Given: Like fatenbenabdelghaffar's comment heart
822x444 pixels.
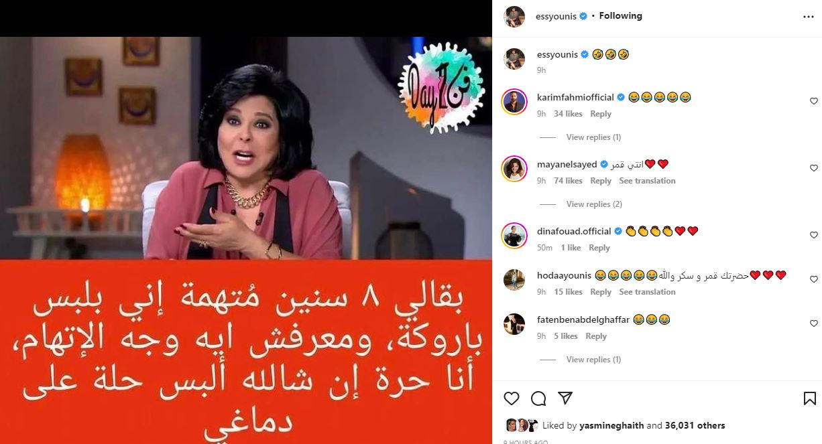Looking at the screenshot, I should point(814,323).
